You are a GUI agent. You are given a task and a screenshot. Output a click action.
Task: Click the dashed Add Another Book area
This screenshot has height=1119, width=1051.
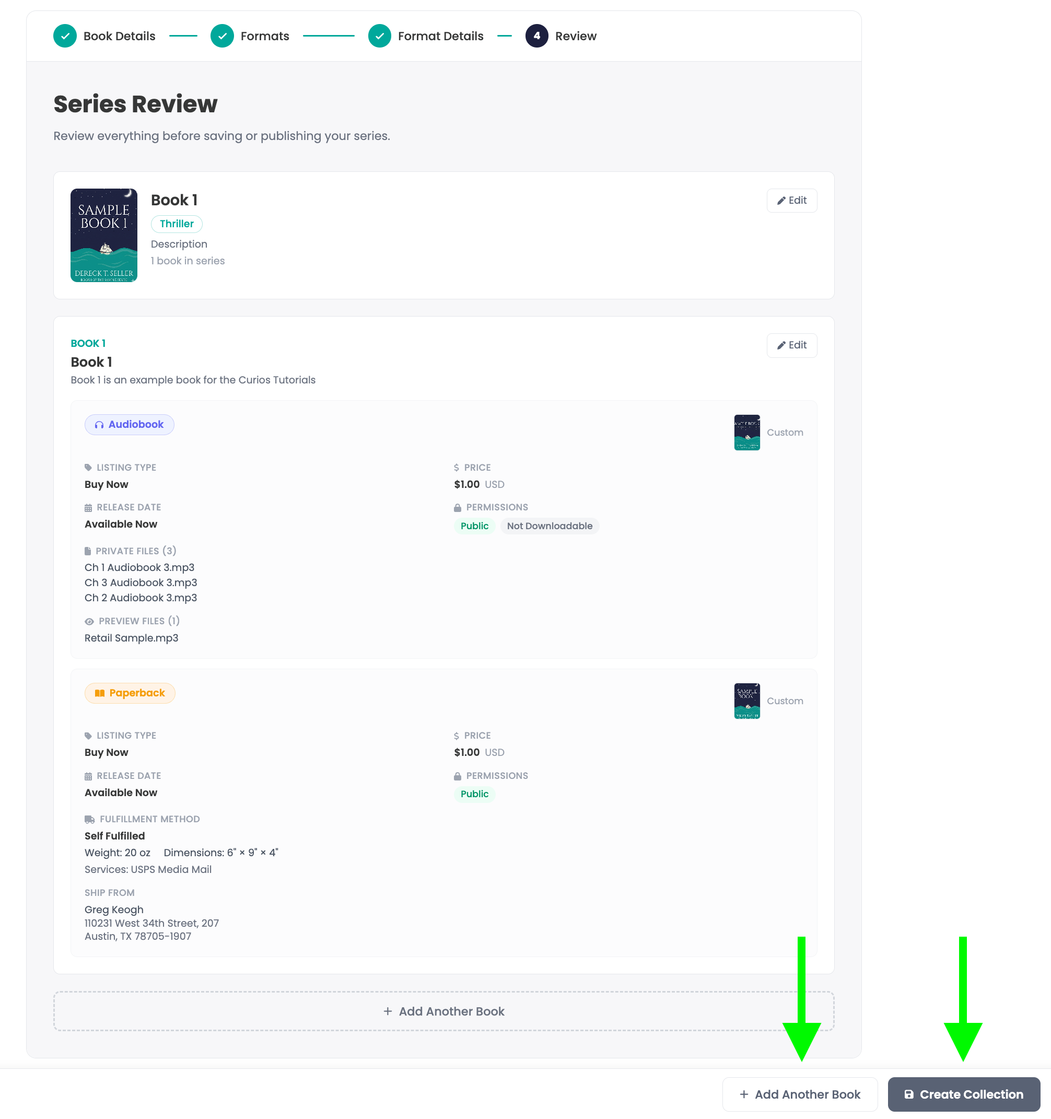point(443,1011)
